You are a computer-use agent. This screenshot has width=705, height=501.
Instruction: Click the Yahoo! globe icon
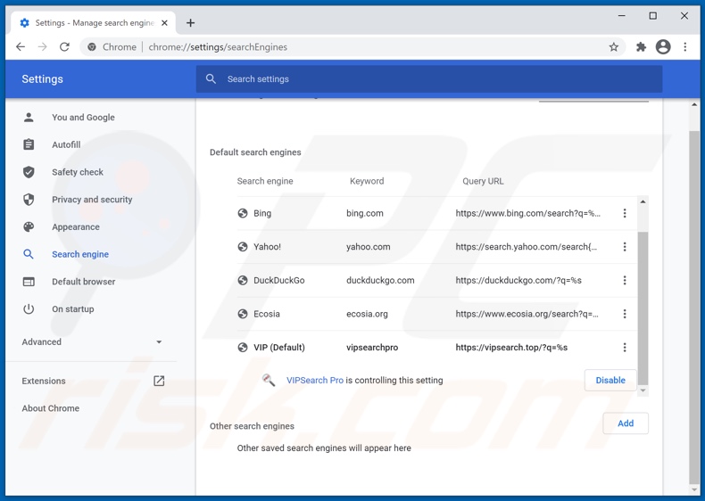coord(243,247)
